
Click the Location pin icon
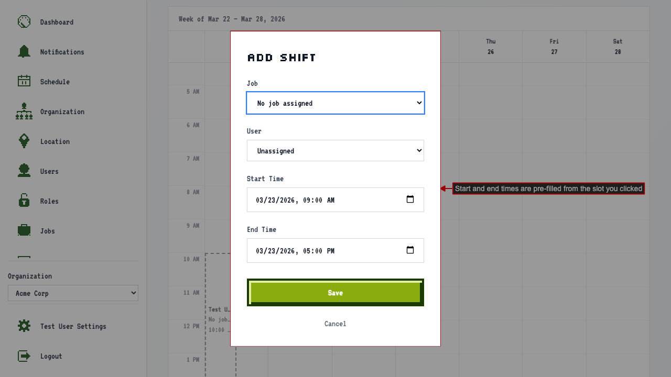(x=24, y=141)
